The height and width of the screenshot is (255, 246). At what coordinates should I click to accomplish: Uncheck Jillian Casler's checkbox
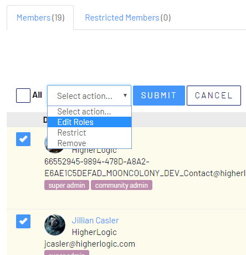23,221
